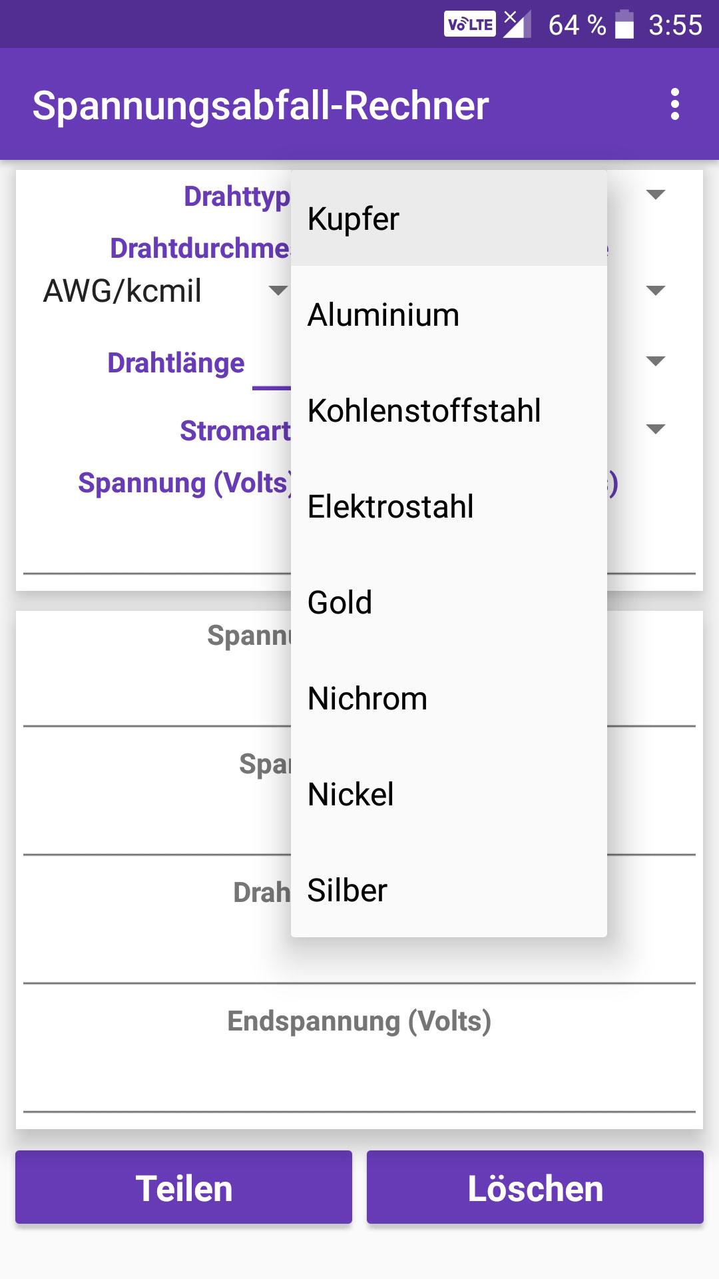Open the Drahtlänge unit dropdown arrow

(656, 361)
